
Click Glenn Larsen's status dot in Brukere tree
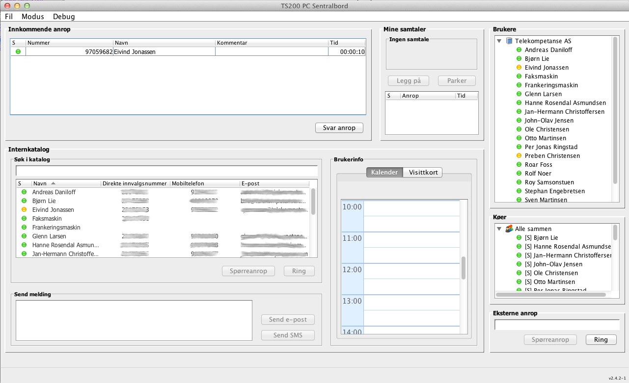click(x=519, y=94)
